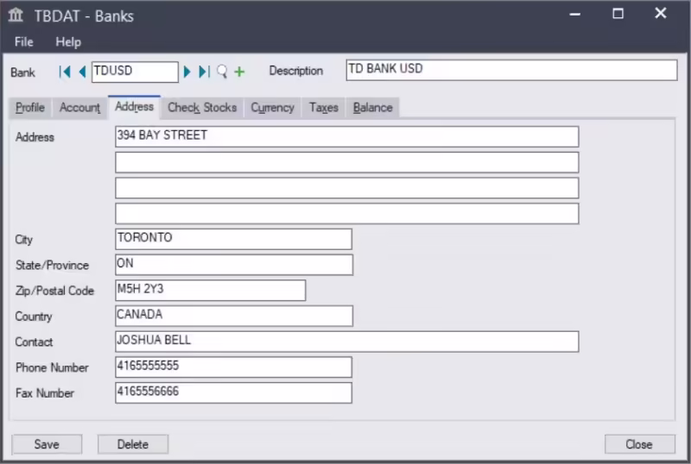Jump to the last bank record
The height and width of the screenshot is (464, 691).
[205, 72]
